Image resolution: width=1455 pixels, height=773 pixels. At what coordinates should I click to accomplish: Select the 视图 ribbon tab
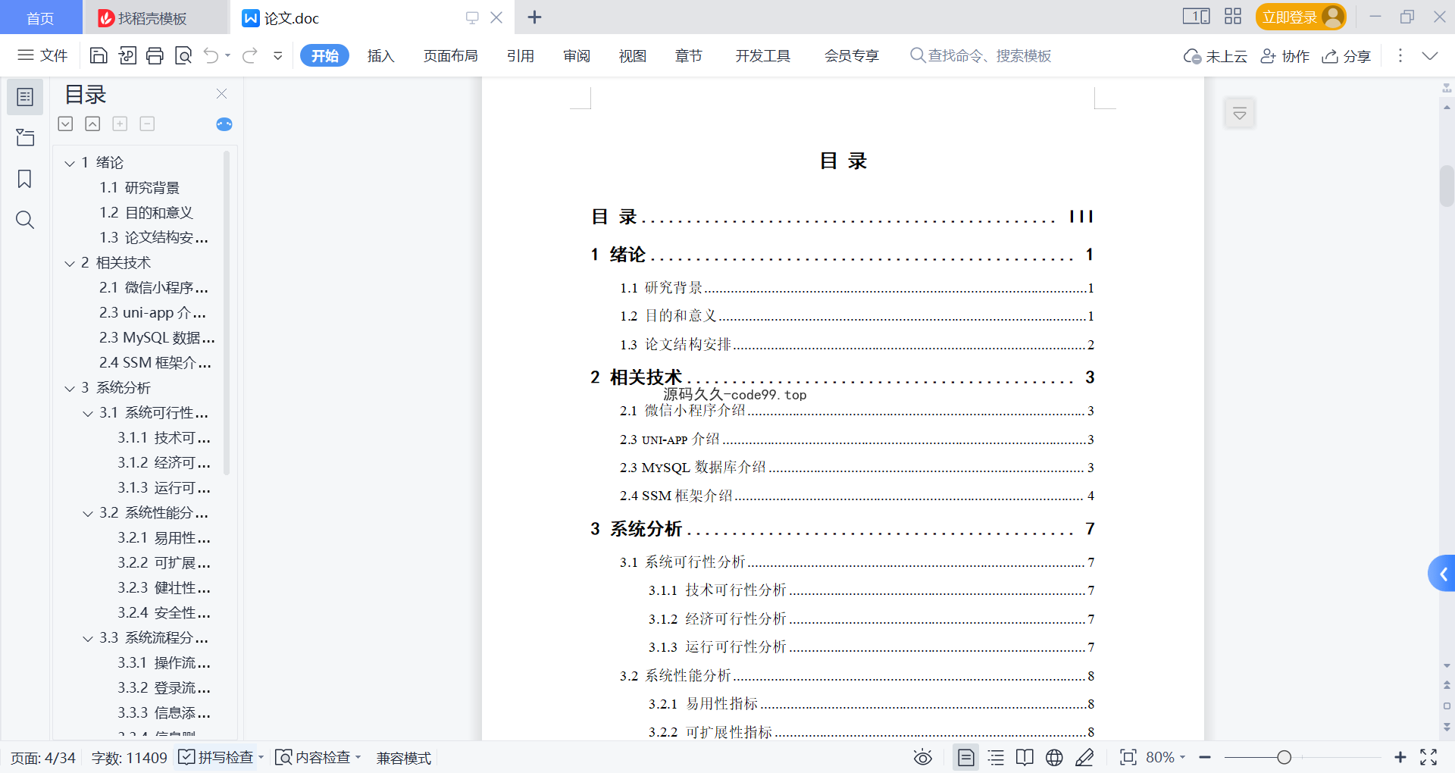[x=632, y=55]
